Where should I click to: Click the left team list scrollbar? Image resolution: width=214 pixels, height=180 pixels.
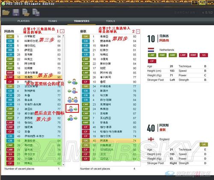coord(63,100)
